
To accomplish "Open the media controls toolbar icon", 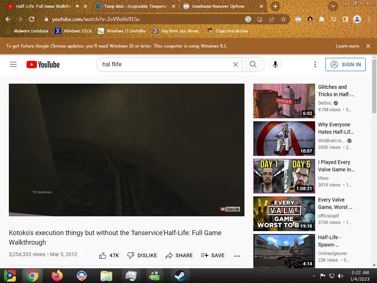I will (334, 19).
